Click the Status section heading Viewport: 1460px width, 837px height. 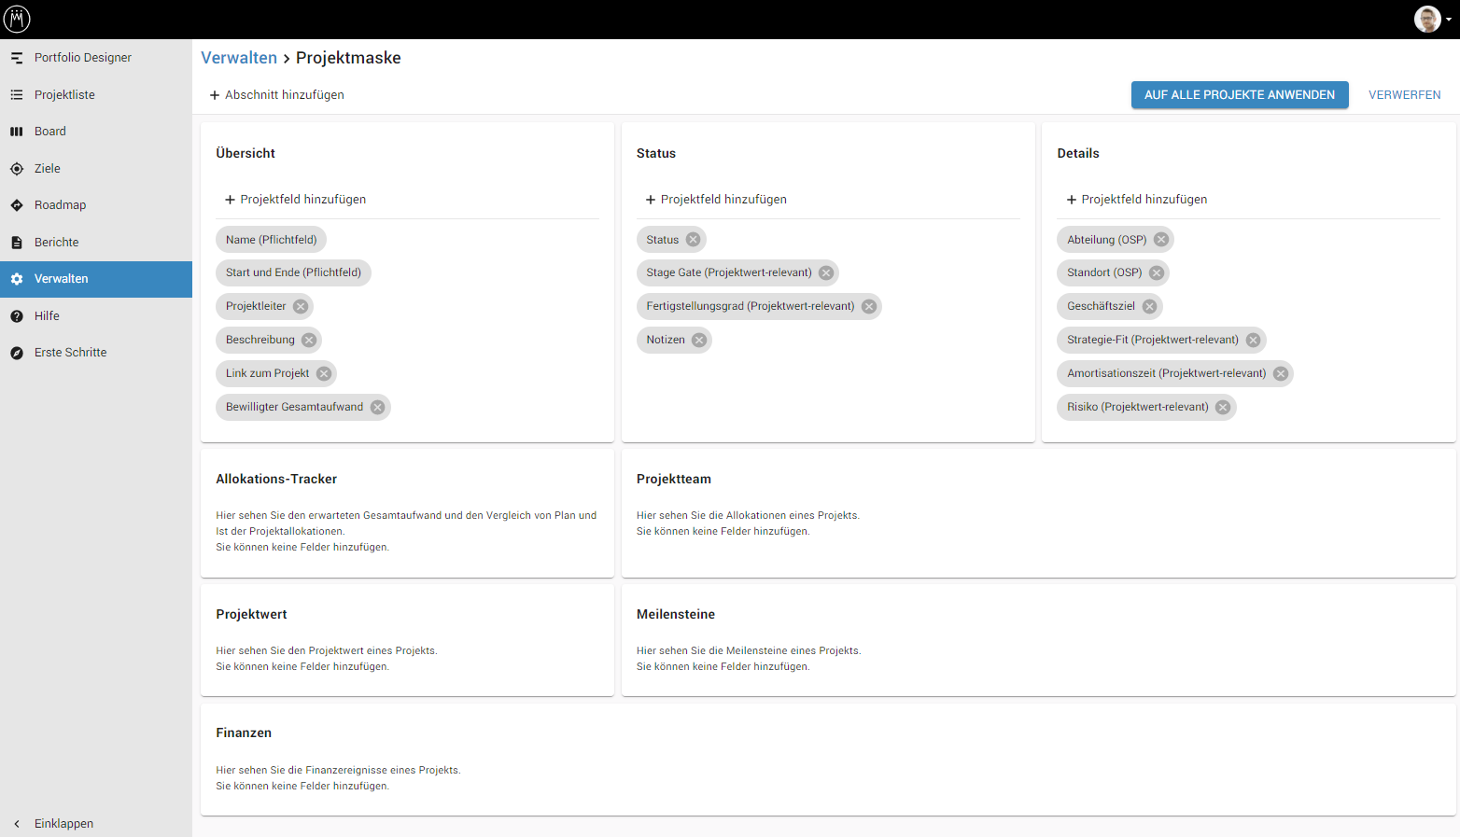(x=656, y=153)
